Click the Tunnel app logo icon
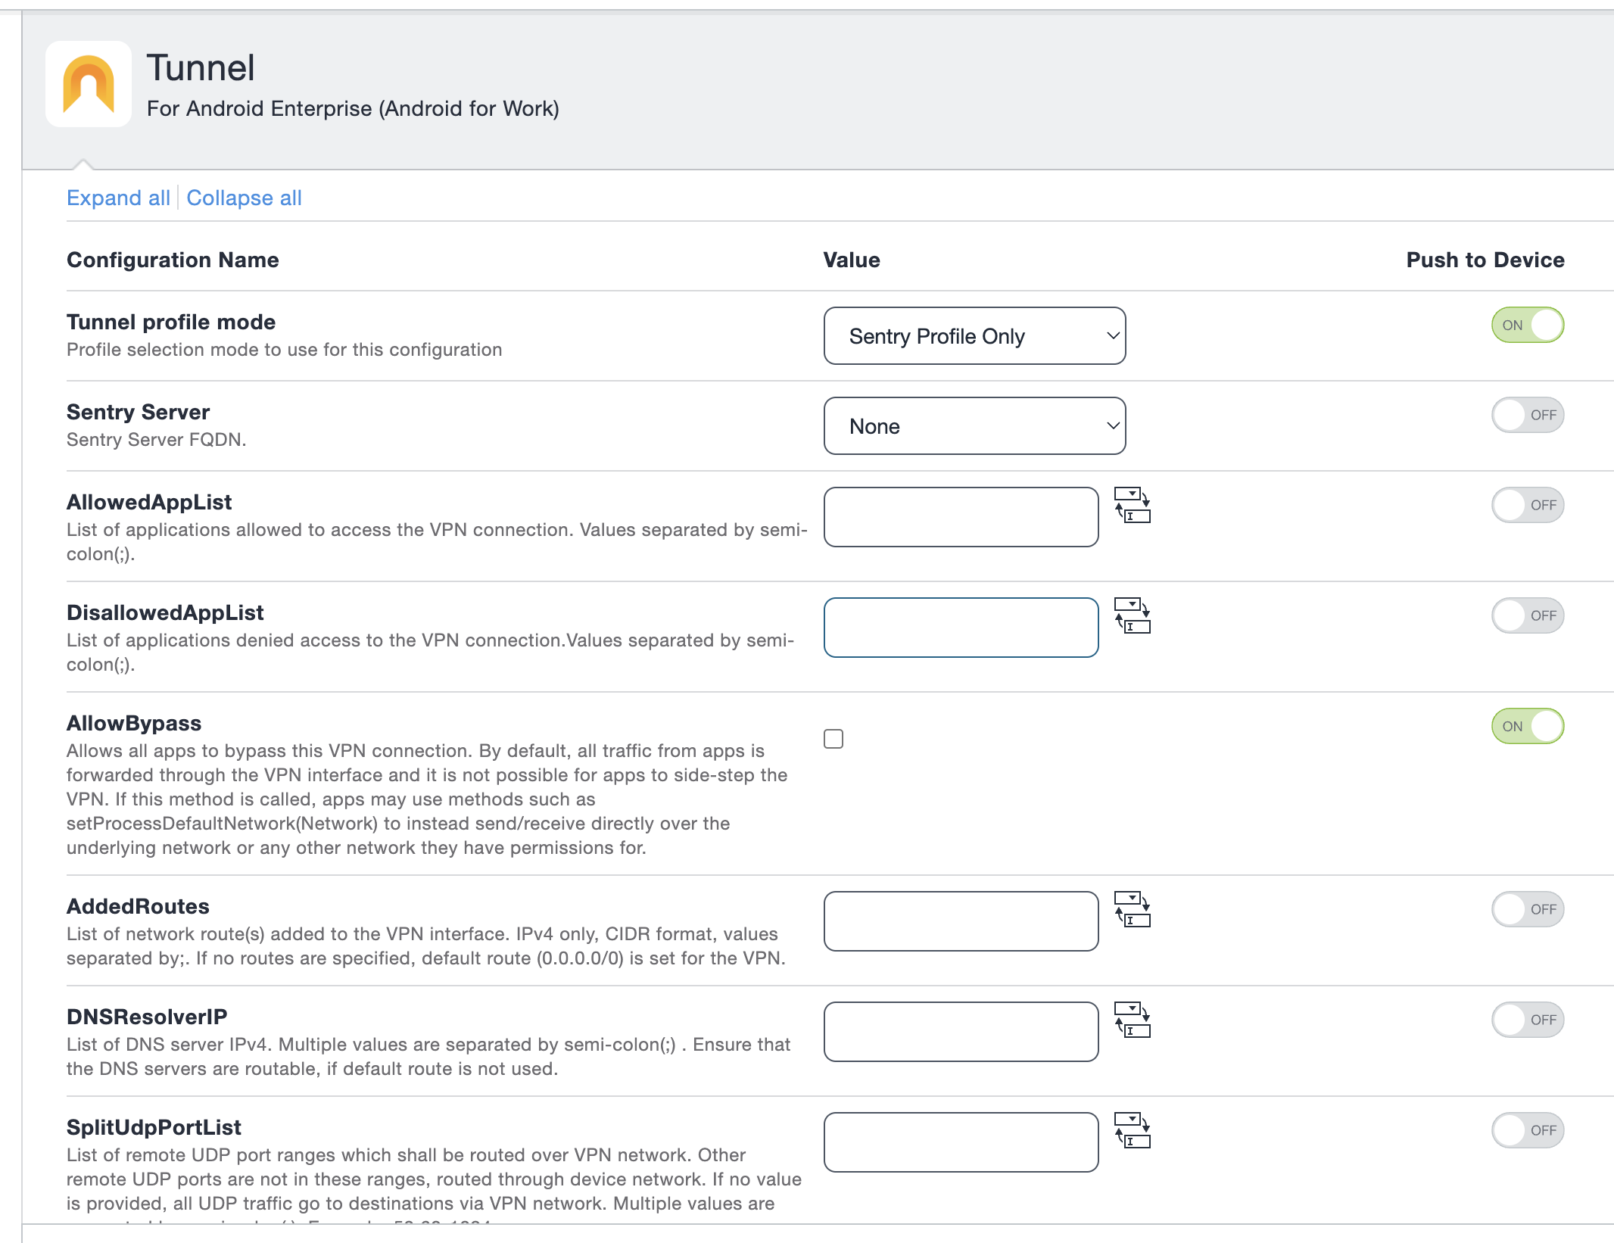Image resolution: width=1614 pixels, height=1243 pixels. click(88, 83)
